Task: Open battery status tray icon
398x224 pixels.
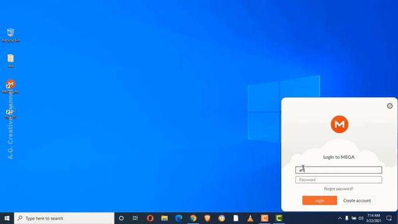Action: tap(354, 218)
